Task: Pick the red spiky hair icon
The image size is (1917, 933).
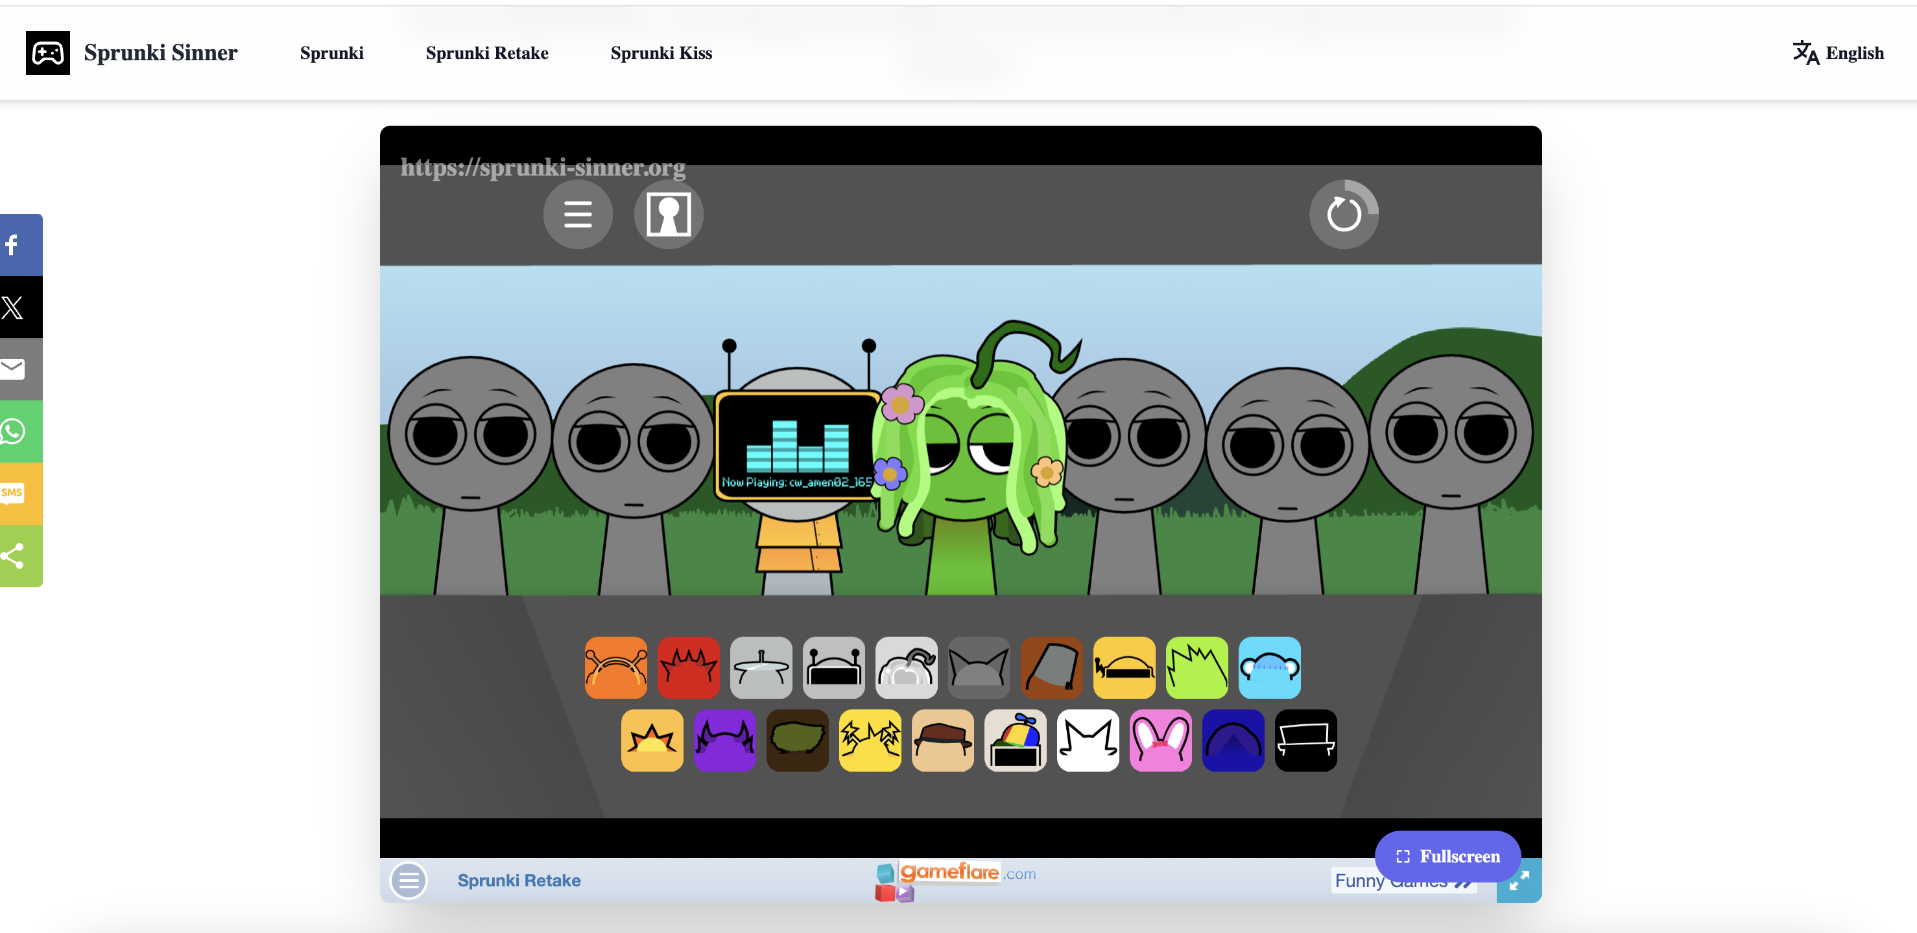Action: [x=688, y=667]
